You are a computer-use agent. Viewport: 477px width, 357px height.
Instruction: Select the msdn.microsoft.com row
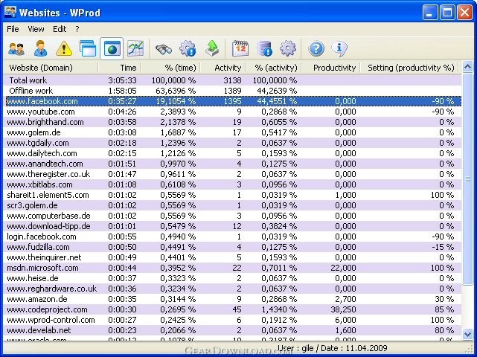233,268
